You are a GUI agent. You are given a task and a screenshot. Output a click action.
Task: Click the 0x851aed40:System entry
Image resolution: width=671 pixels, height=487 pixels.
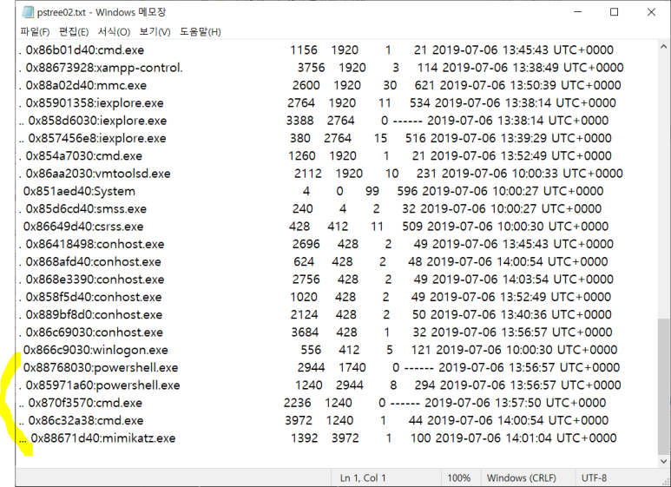coord(79,191)
